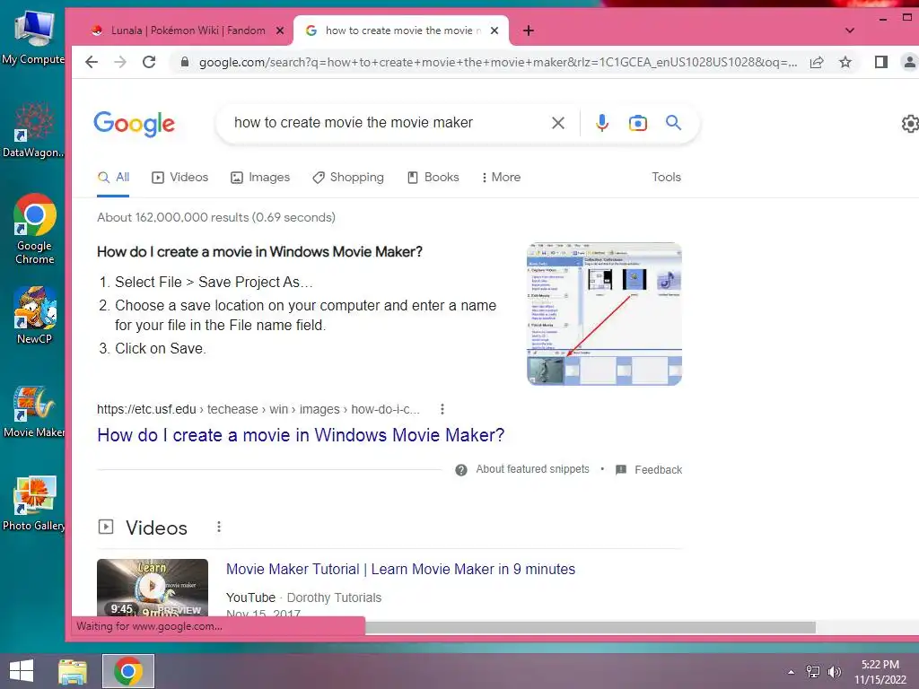Play the Movie Maker tutorial thumbnail
The width and height of the screenshot is (919, 689).
pyautogui.click(x=153, y=587)
